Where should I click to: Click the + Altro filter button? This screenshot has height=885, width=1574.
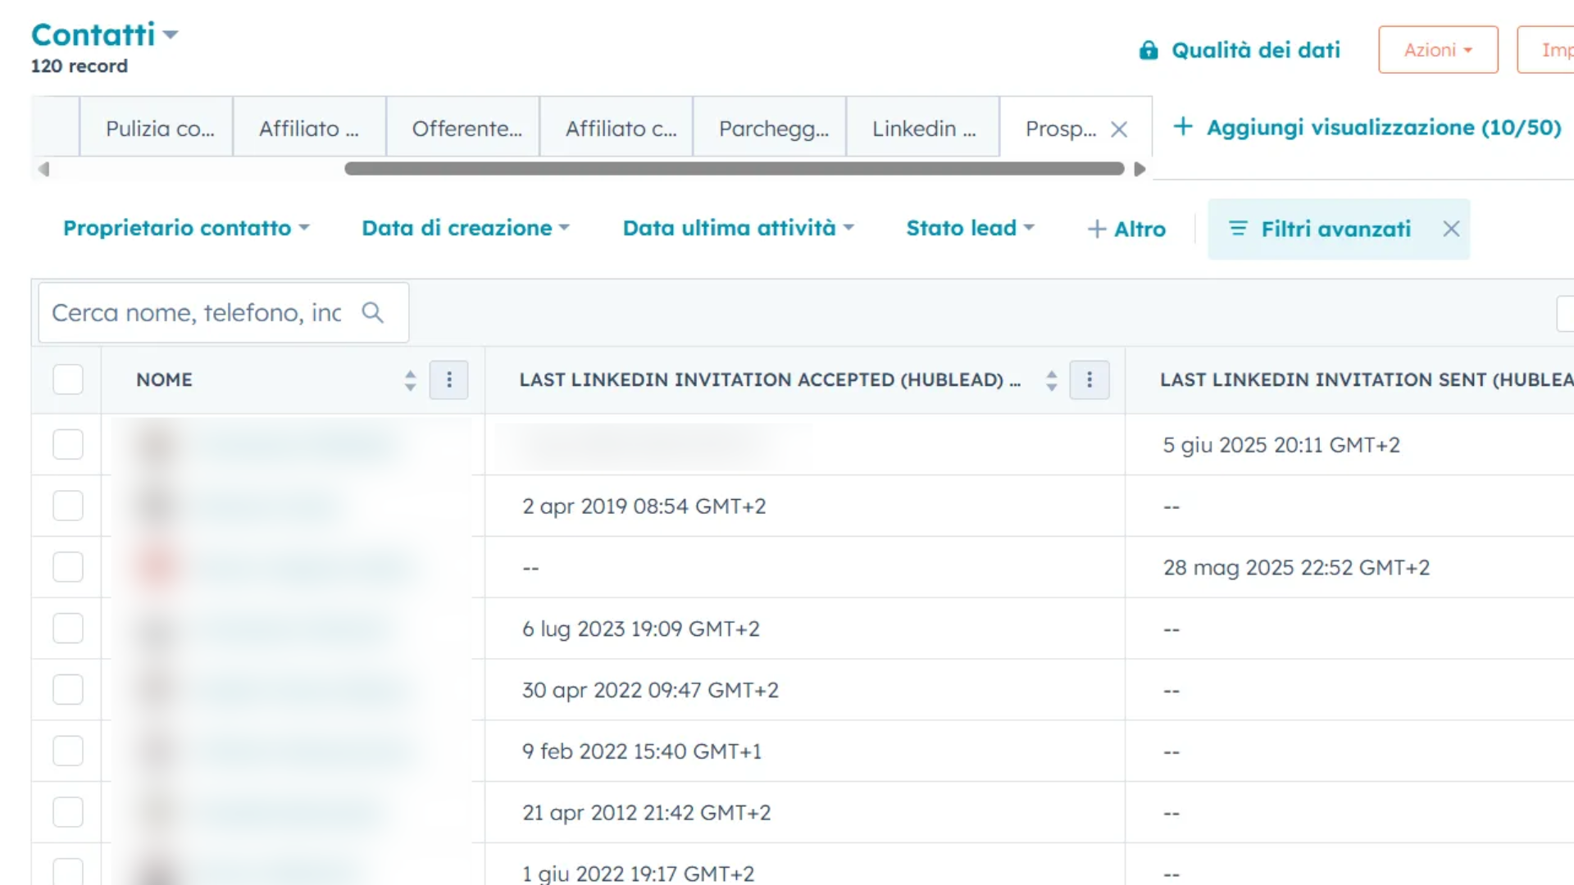pyautogui.click(x=1126, y=229)
